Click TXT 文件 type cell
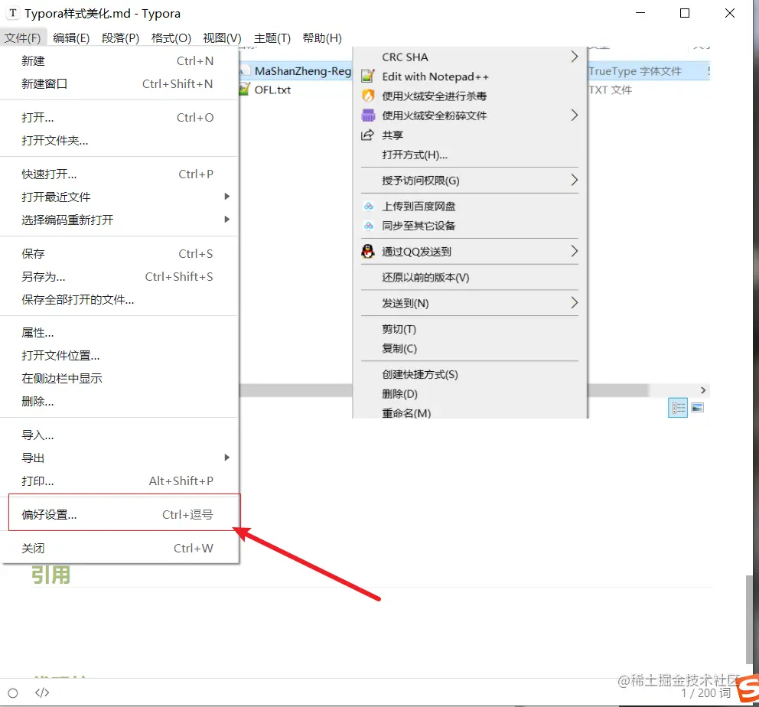 [611, 90]
